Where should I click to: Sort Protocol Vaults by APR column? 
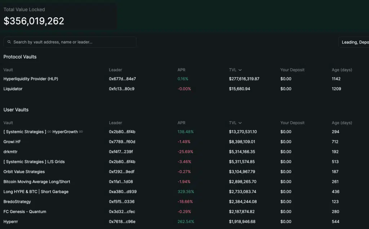point(182,70)
